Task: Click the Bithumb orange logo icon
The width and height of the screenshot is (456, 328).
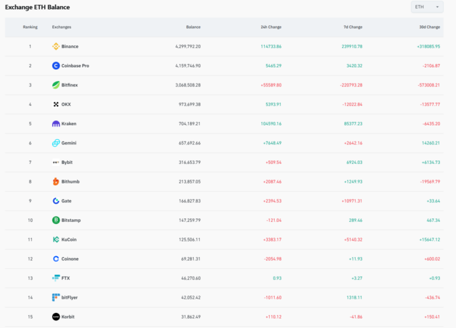Action: coord(56,181)
